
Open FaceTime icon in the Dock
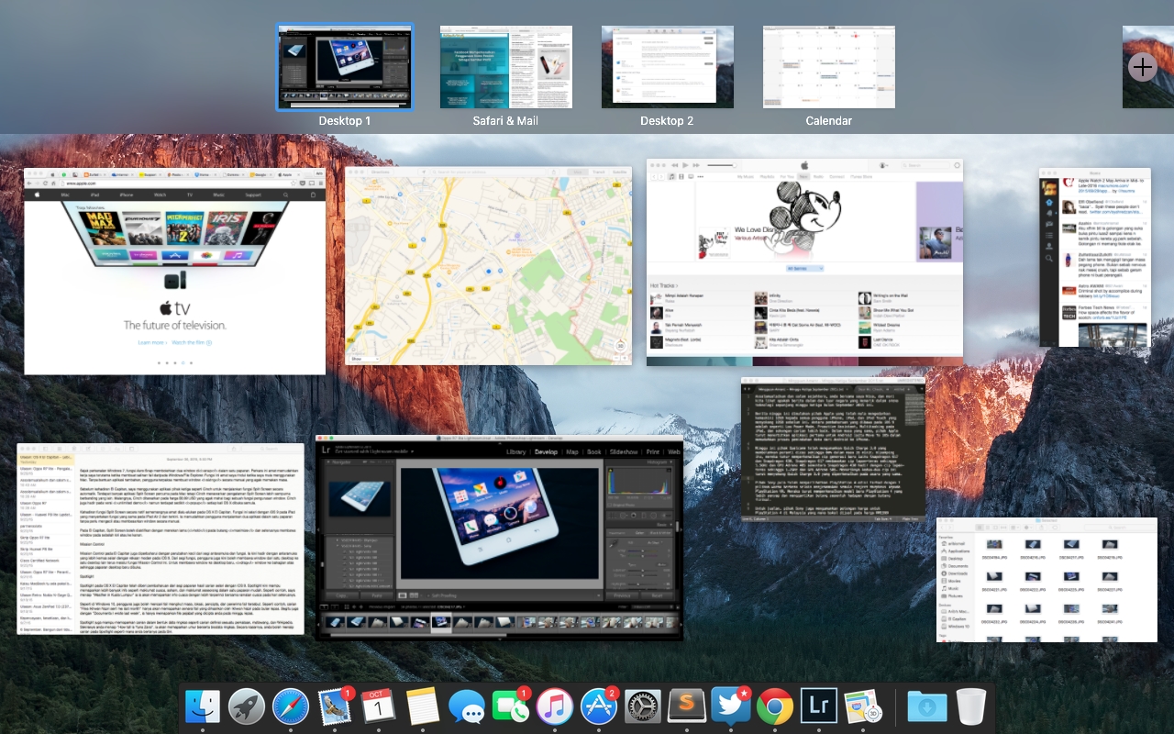[x=511, y=706]
